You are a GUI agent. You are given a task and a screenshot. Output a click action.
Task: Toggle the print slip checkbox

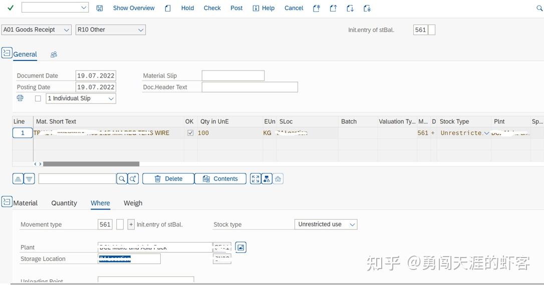[38, 98]
